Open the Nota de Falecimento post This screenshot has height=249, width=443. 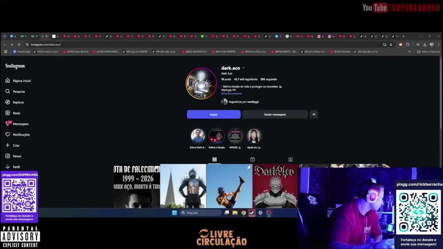[137, 186]
